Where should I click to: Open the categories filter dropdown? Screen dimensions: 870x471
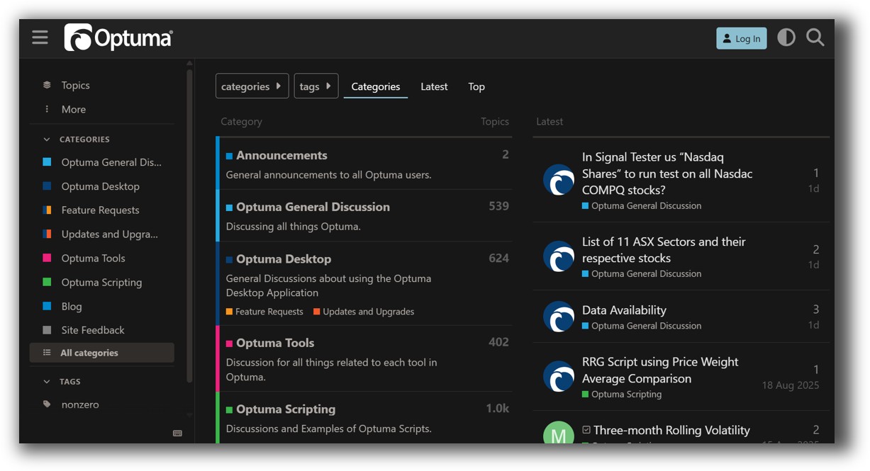pyautogui.click(x=252, y=86)
